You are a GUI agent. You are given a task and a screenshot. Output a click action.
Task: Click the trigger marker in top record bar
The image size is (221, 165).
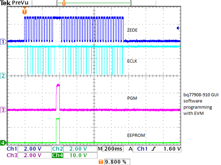(64, 3)
